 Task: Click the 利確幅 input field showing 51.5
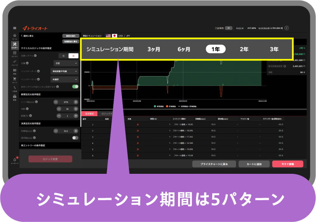click(66, 131)
